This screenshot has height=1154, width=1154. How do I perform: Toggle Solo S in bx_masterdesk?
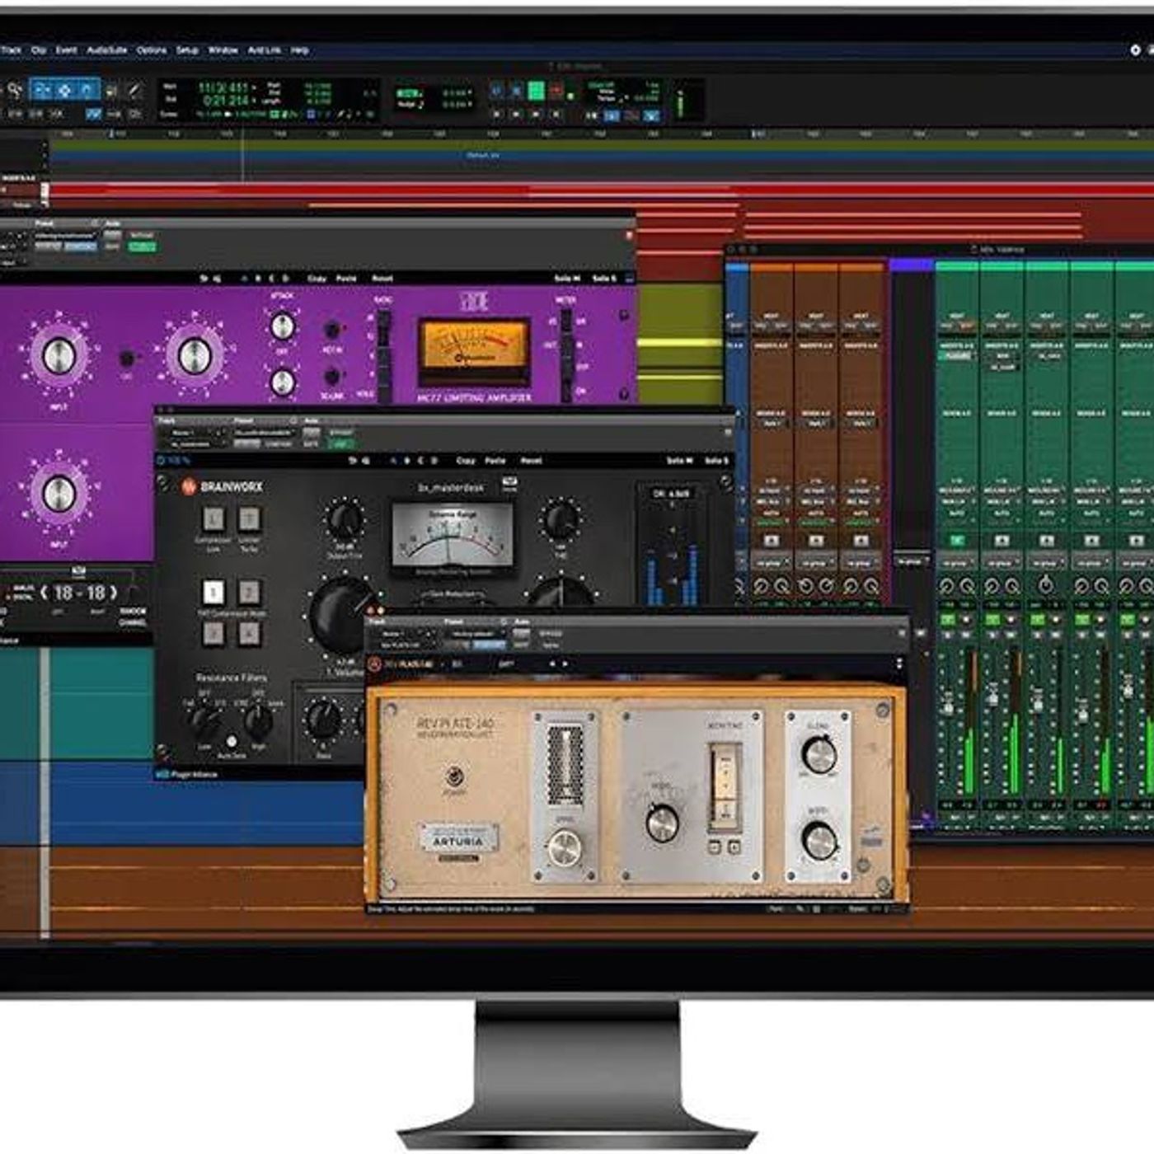pyautogui.click(x=716, y=461)
